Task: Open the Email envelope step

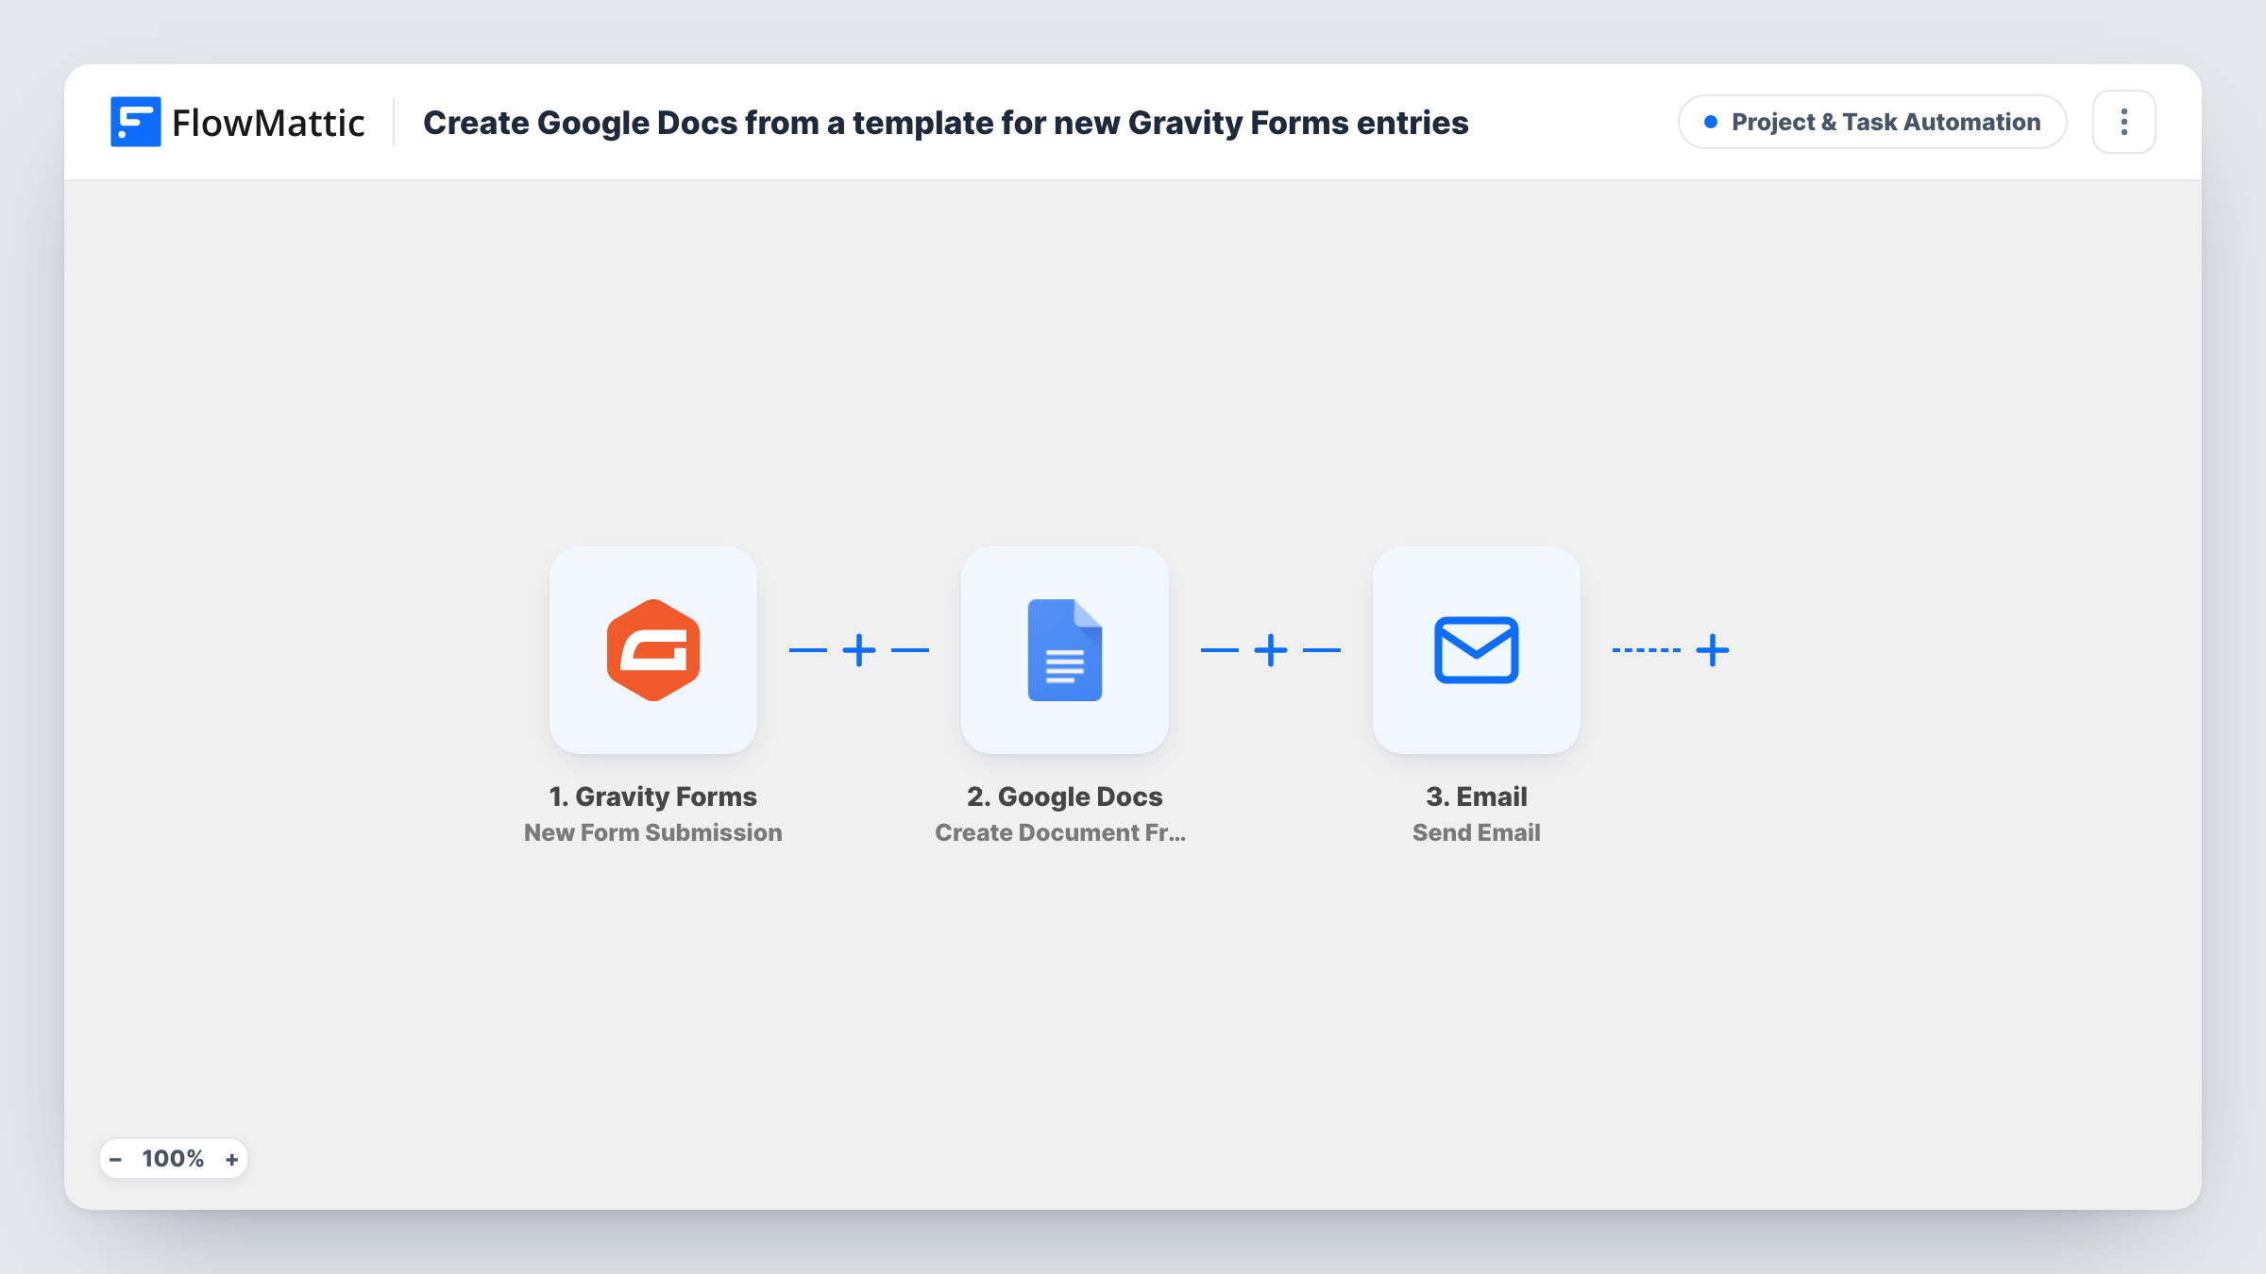Action: [1476, 649]
